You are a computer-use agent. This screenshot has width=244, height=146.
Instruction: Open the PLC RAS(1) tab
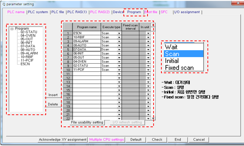click(77, 12)
